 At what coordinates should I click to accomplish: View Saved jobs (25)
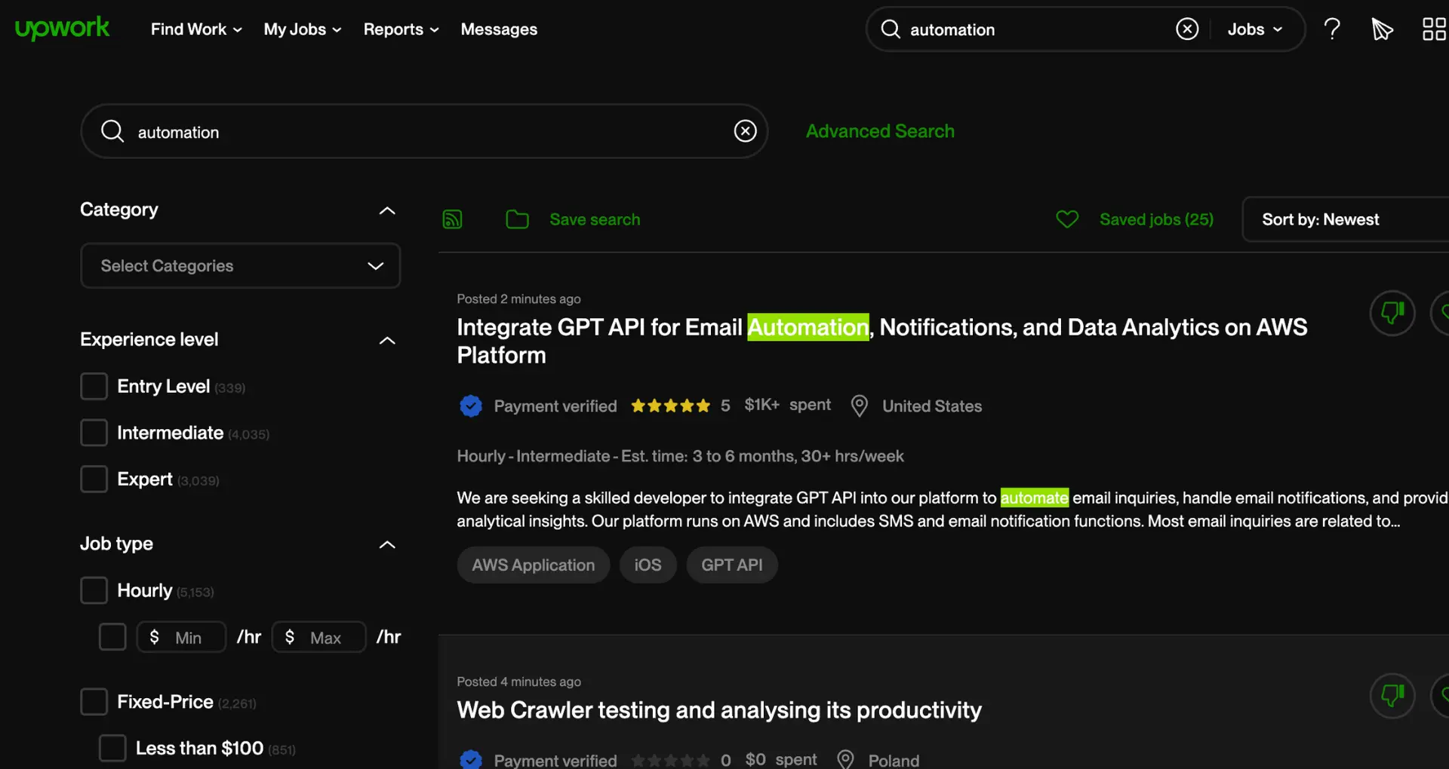coord(1156,219)
